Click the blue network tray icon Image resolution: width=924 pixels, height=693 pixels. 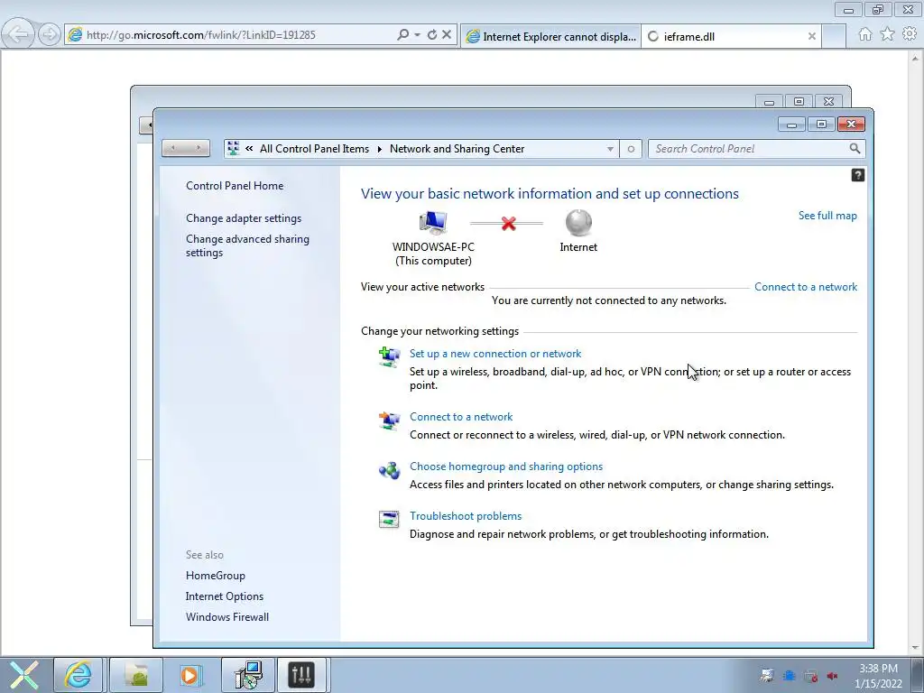(789, 676)
